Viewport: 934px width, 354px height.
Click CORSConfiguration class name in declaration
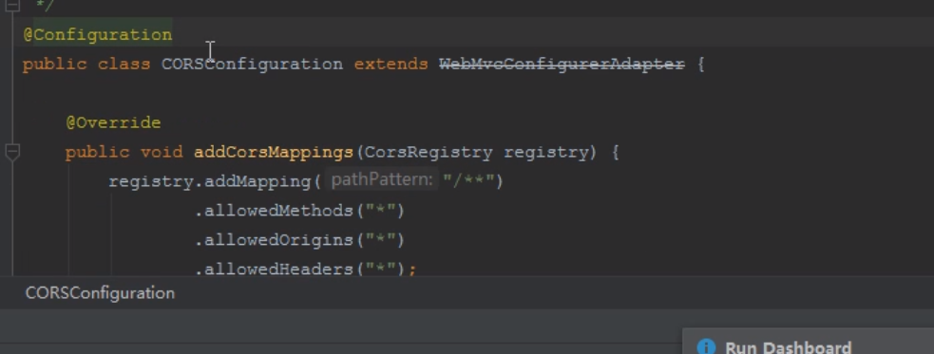(253, 64)
